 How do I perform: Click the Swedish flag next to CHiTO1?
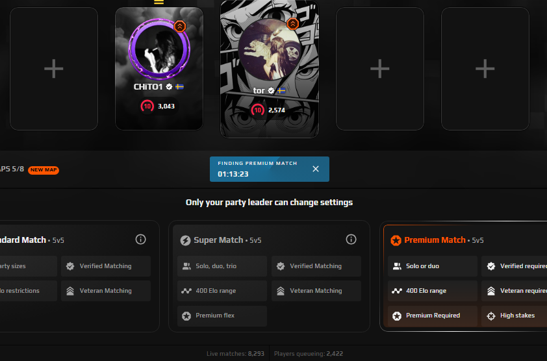click(180, 86)
